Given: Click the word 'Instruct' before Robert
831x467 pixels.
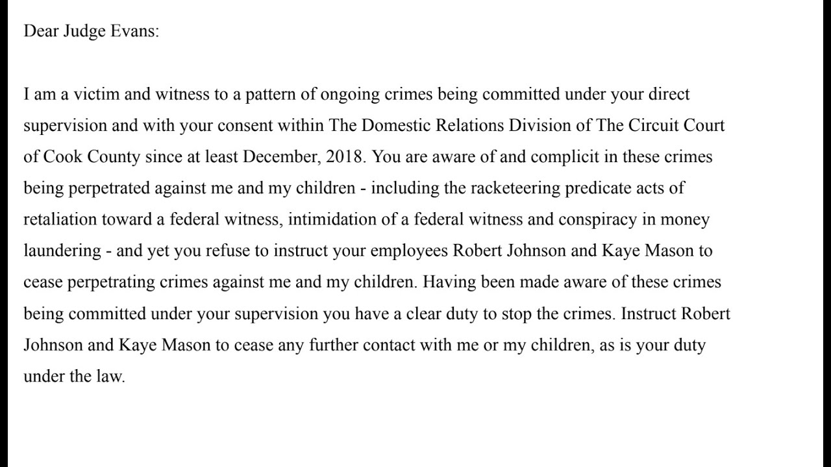Looking at the screenshot, I should [x=648, y=314].
